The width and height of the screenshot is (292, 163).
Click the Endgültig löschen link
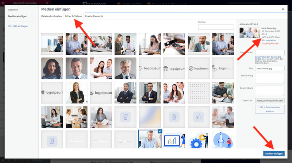[270, 43]
